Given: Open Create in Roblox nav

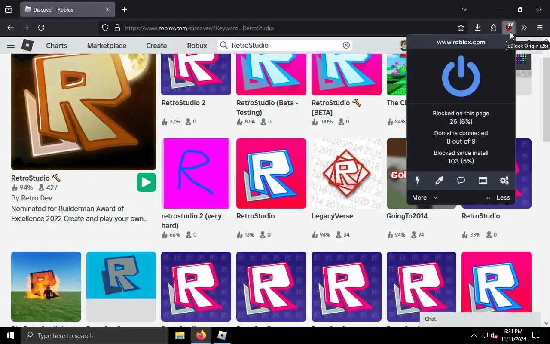Looking at the screenshot, I should click(x=156, y=46).
